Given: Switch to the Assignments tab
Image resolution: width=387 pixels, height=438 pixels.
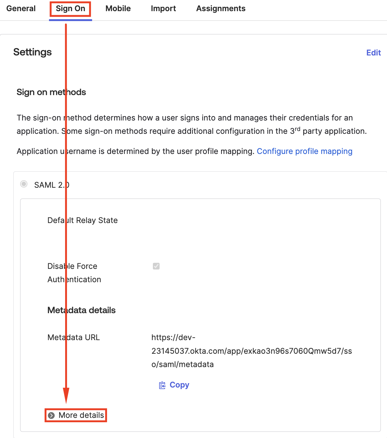Looking at the screenshot, I should click(220, 9).
